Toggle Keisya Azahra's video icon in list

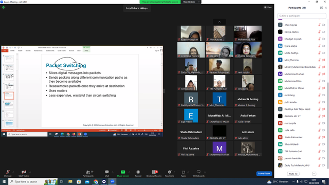click(323, 32)
